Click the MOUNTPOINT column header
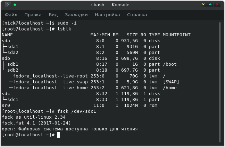The width and height of the screenshot is (225, 147). [176, 35]
